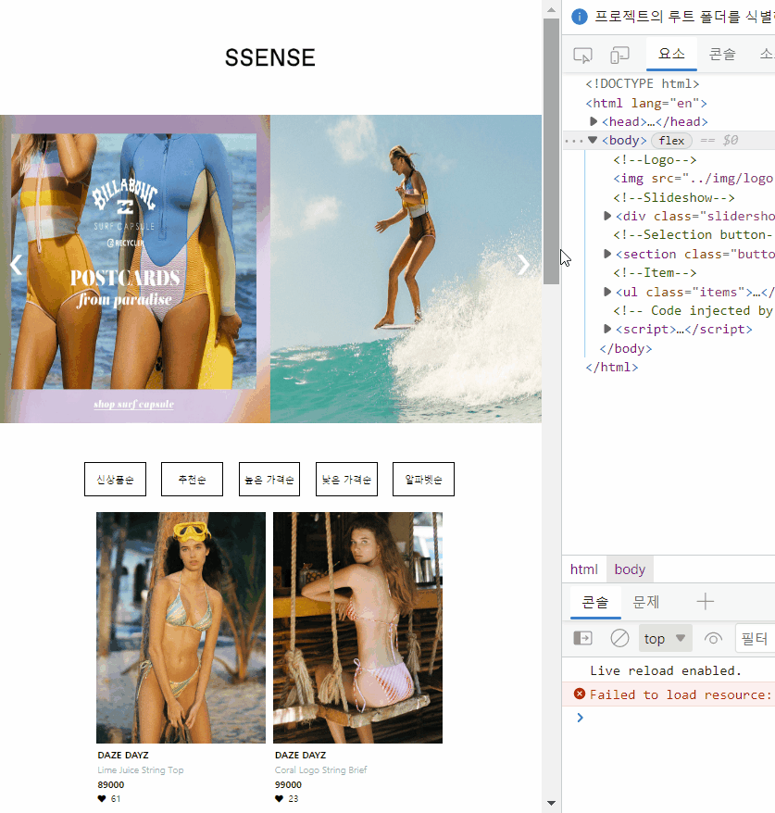This screenshot has width=775, height=813.
Task: Select body in the breadcrumb bar
Action: coord(630,569)
